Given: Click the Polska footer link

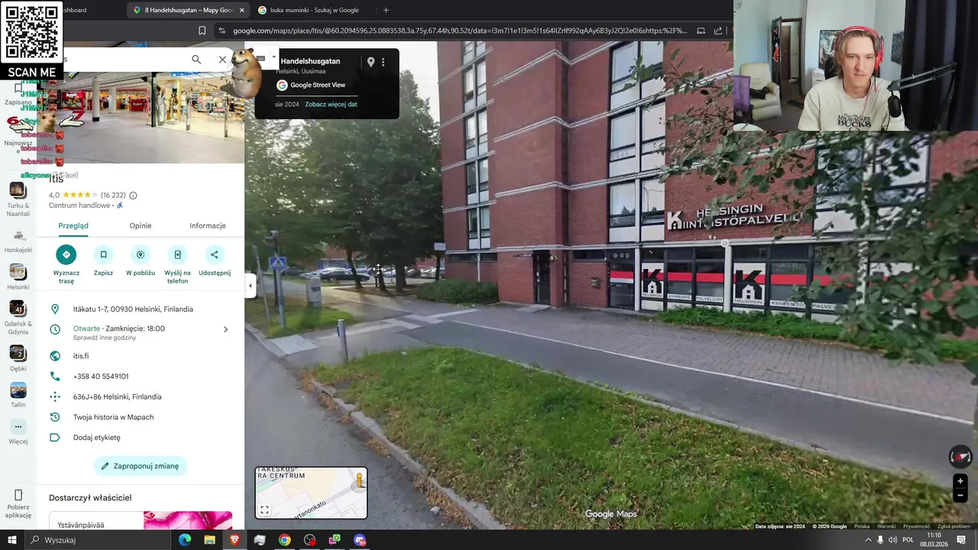Looking at the screenshot, I should [862, 526].
